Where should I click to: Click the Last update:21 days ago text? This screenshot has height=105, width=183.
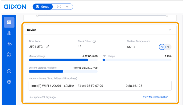click(x=42, y=97)
